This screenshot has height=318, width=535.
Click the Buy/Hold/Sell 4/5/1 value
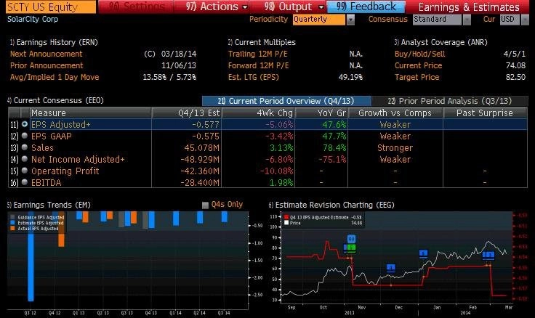click(515, 54)
